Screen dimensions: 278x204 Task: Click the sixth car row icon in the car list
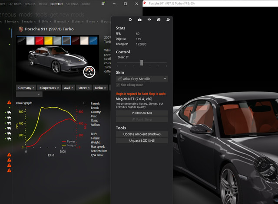click(9, 139)
